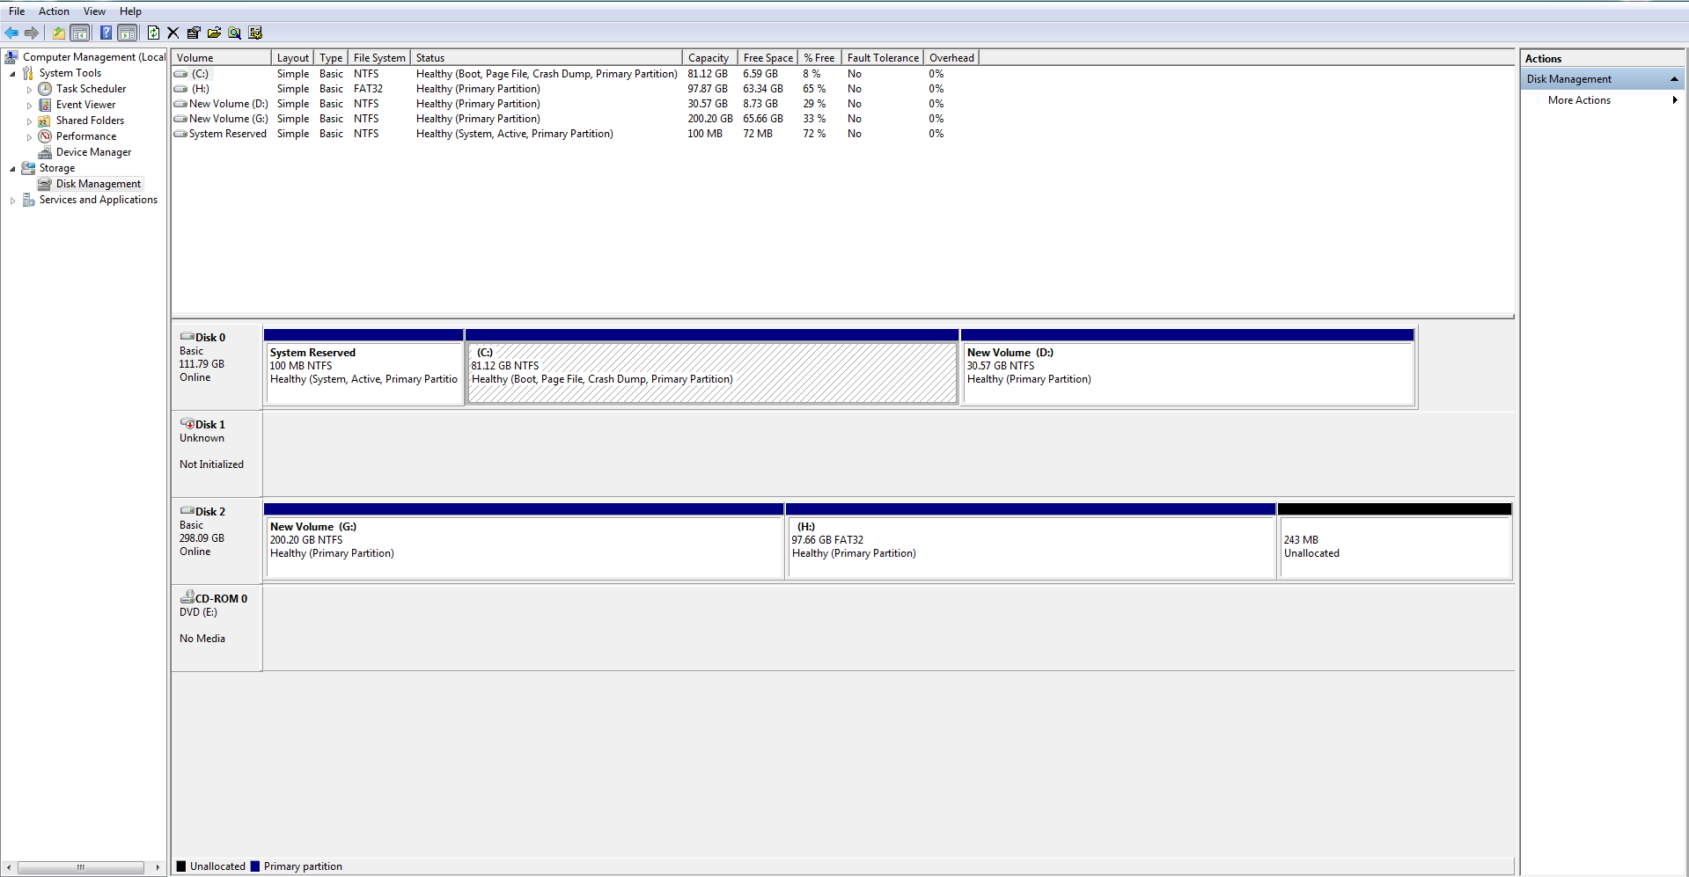Expand the Shared Folders node arrow
The height and width of the screenshot is (877, 1689).
point(29,121)
